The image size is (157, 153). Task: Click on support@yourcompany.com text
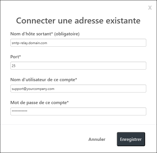click(33, 89)
